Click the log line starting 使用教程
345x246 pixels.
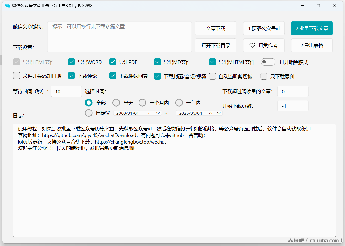click(164, 129)
